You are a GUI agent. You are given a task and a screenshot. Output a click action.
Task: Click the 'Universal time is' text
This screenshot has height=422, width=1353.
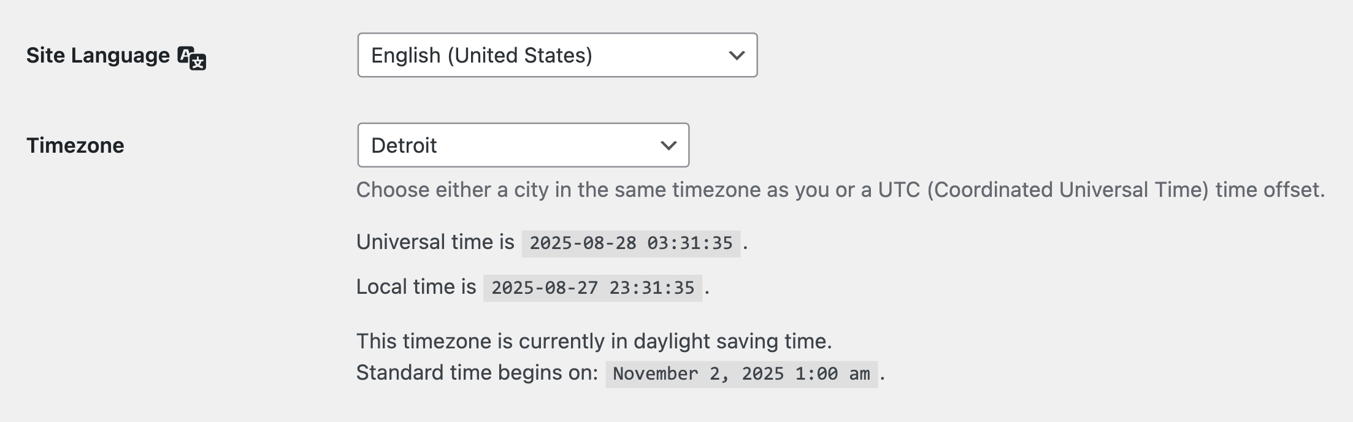click(x=435, y=242)
